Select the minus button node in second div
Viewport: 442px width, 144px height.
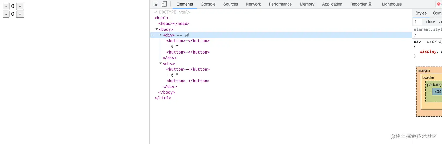point(188,69)
